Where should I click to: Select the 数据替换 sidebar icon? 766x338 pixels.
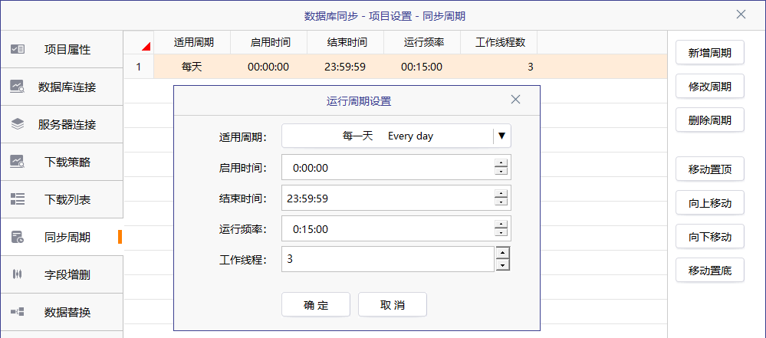click(x=18, y=312)
